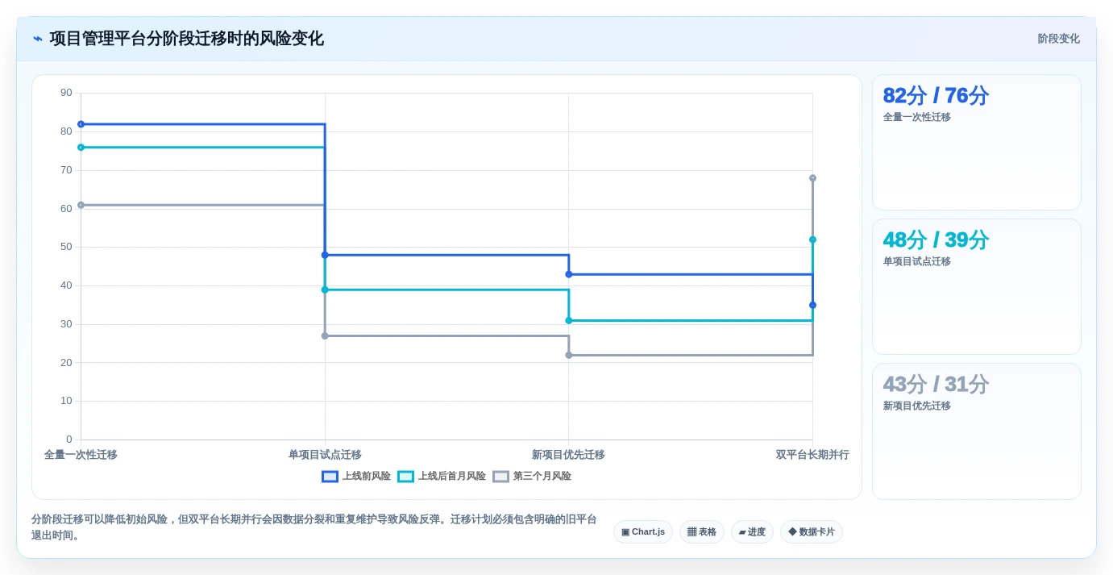Viewport: 1113px width, 575px height.
Task: Click the 43分 / 31分 value card
Action: click(x=977, y=431)
